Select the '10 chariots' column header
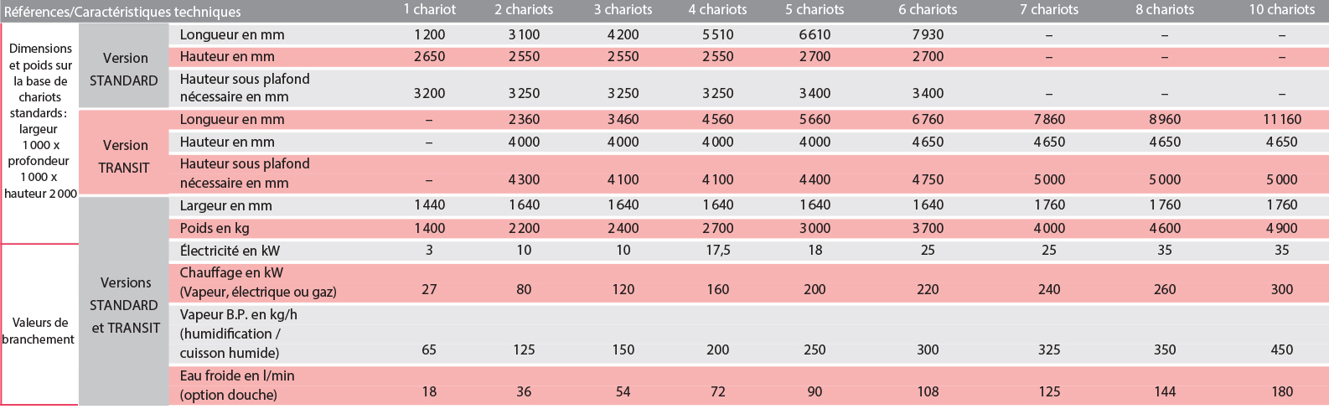The width and height of the screenshot is (1329, 409). click(1281, 10)
